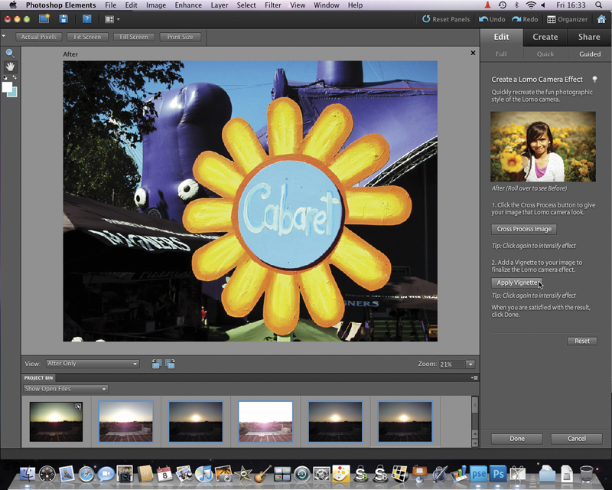
Task: Click the Ps Photoshop Dock icon
Action: point(499,474)
